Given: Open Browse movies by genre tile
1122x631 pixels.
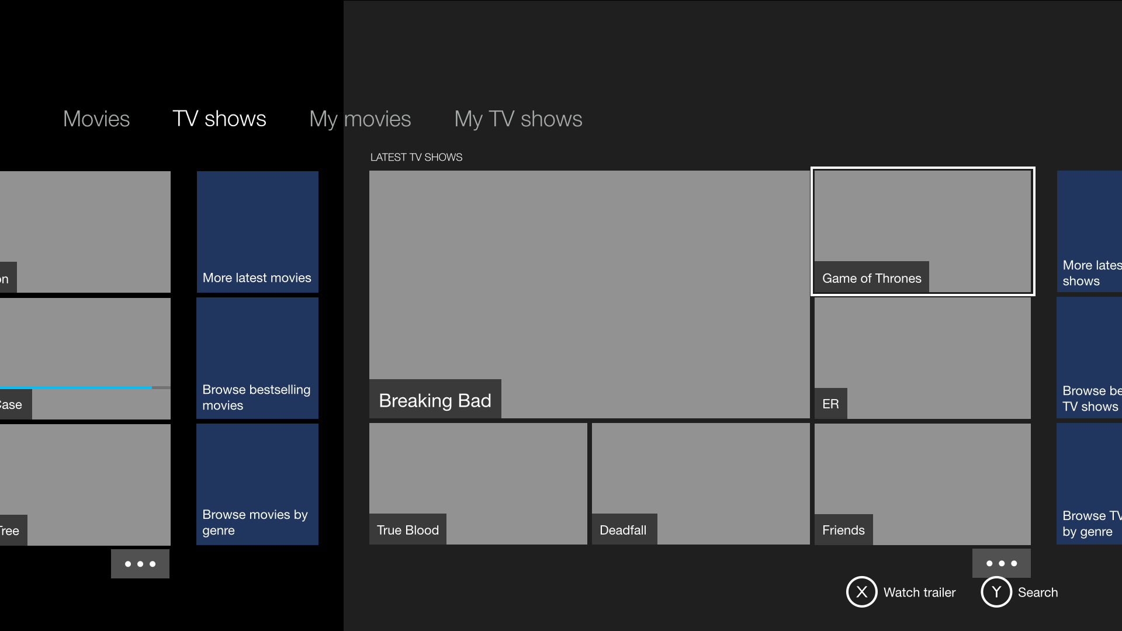Looking at the screenshot, I should click(258, 484).
